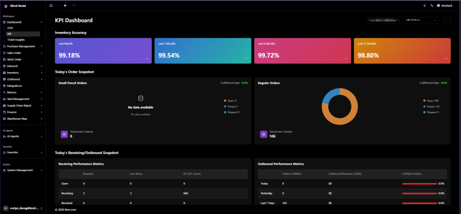The image size is (461, 214).
Task: Click the Orders Fulfilled column header
Action: [291, 174]
